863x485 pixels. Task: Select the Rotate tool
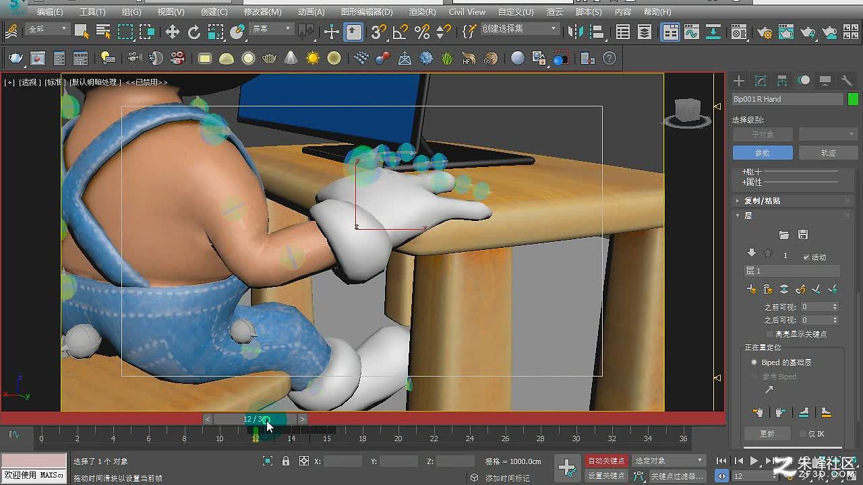(194, 32)
